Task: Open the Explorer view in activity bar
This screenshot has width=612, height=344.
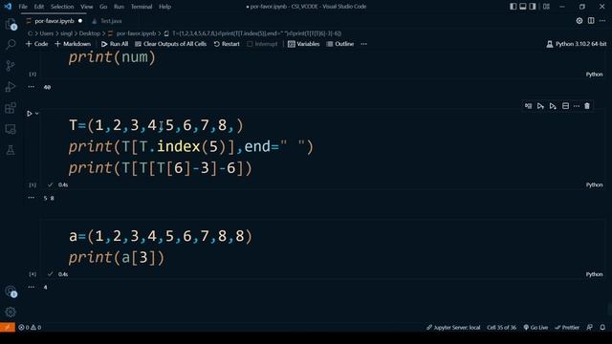Action: [11, 24]
